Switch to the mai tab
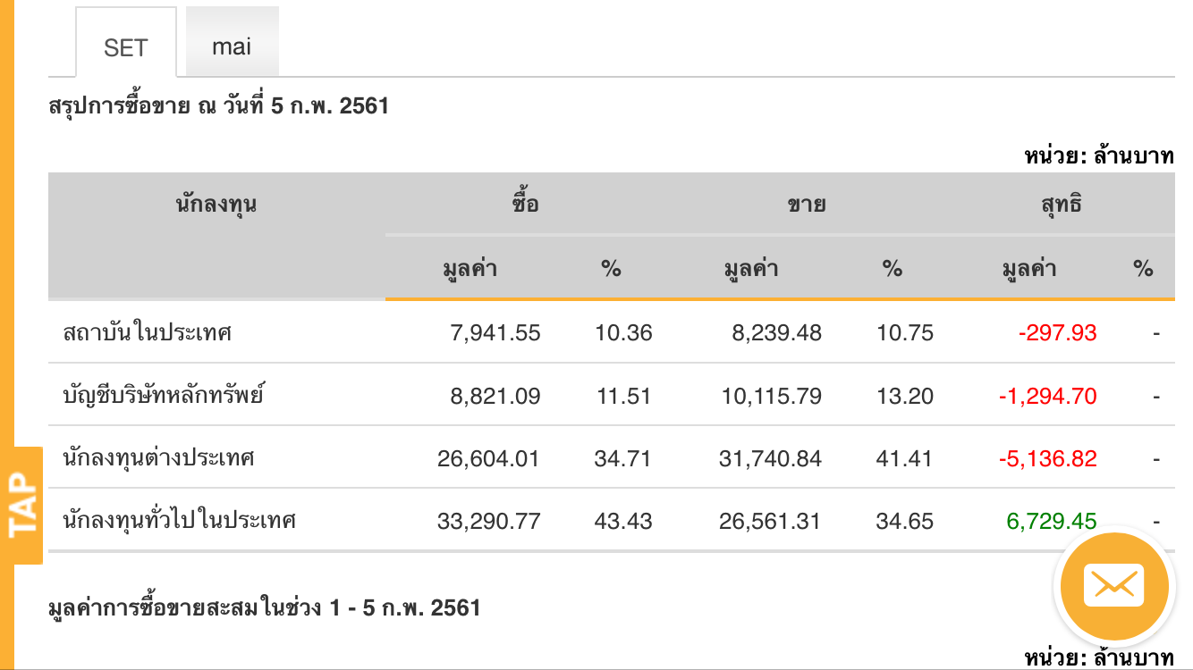The height and width of the screenshot is (670, 1193). pyautogui.click(x=232, y=46)
